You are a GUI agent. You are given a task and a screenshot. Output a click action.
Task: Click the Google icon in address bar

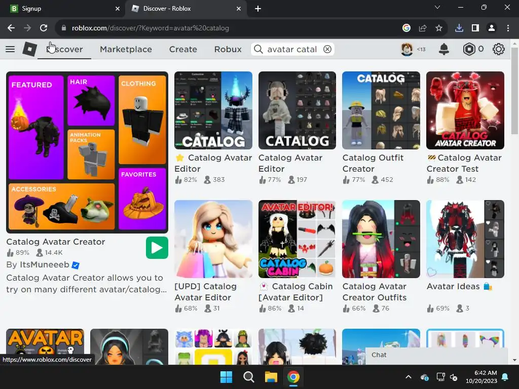(406, 28)
